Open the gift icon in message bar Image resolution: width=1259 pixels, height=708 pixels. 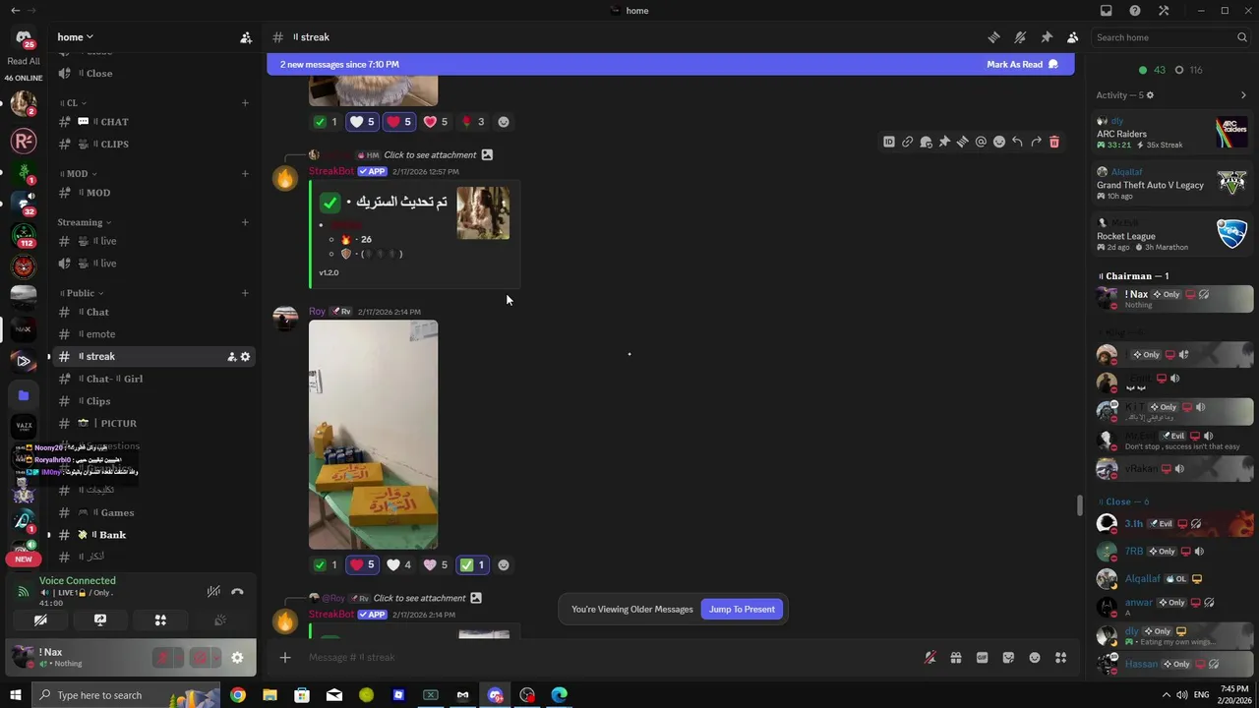(x=955, y=658)
